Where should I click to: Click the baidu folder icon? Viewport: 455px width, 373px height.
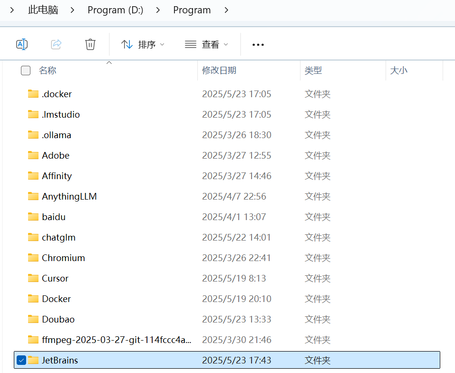tap(33, 217)
